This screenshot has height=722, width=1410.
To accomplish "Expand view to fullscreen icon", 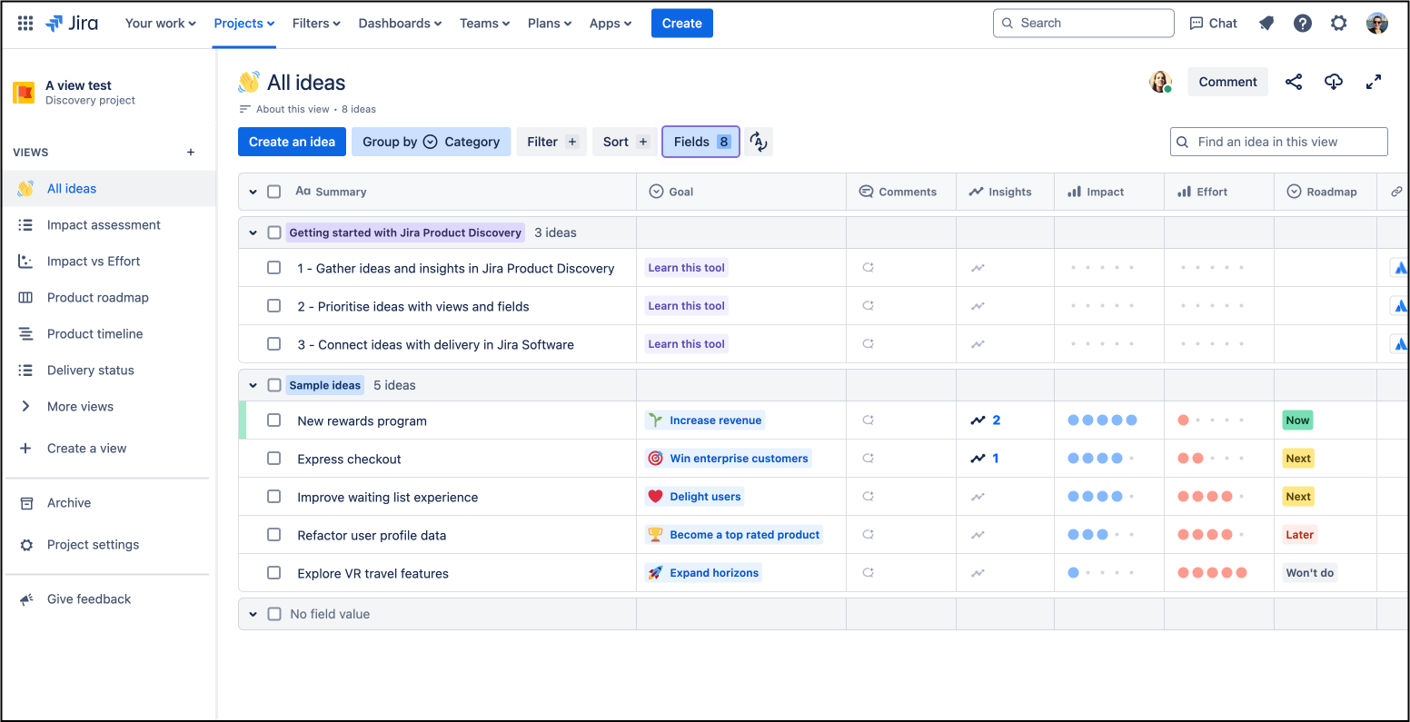I will coord(1374,81).
